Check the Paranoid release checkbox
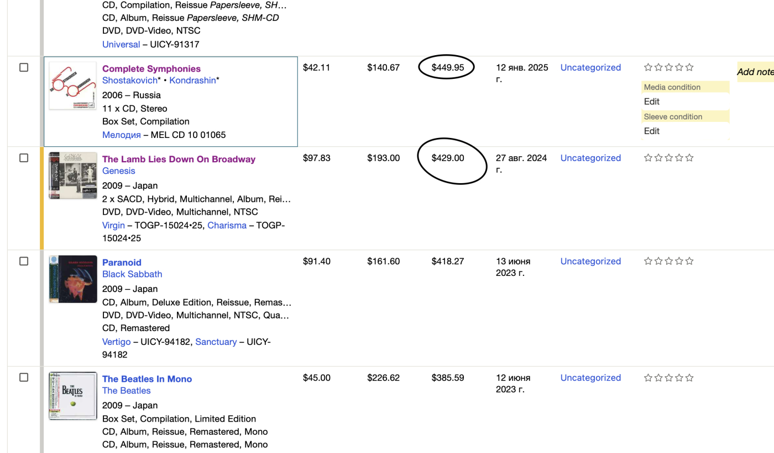 point(24,261)
